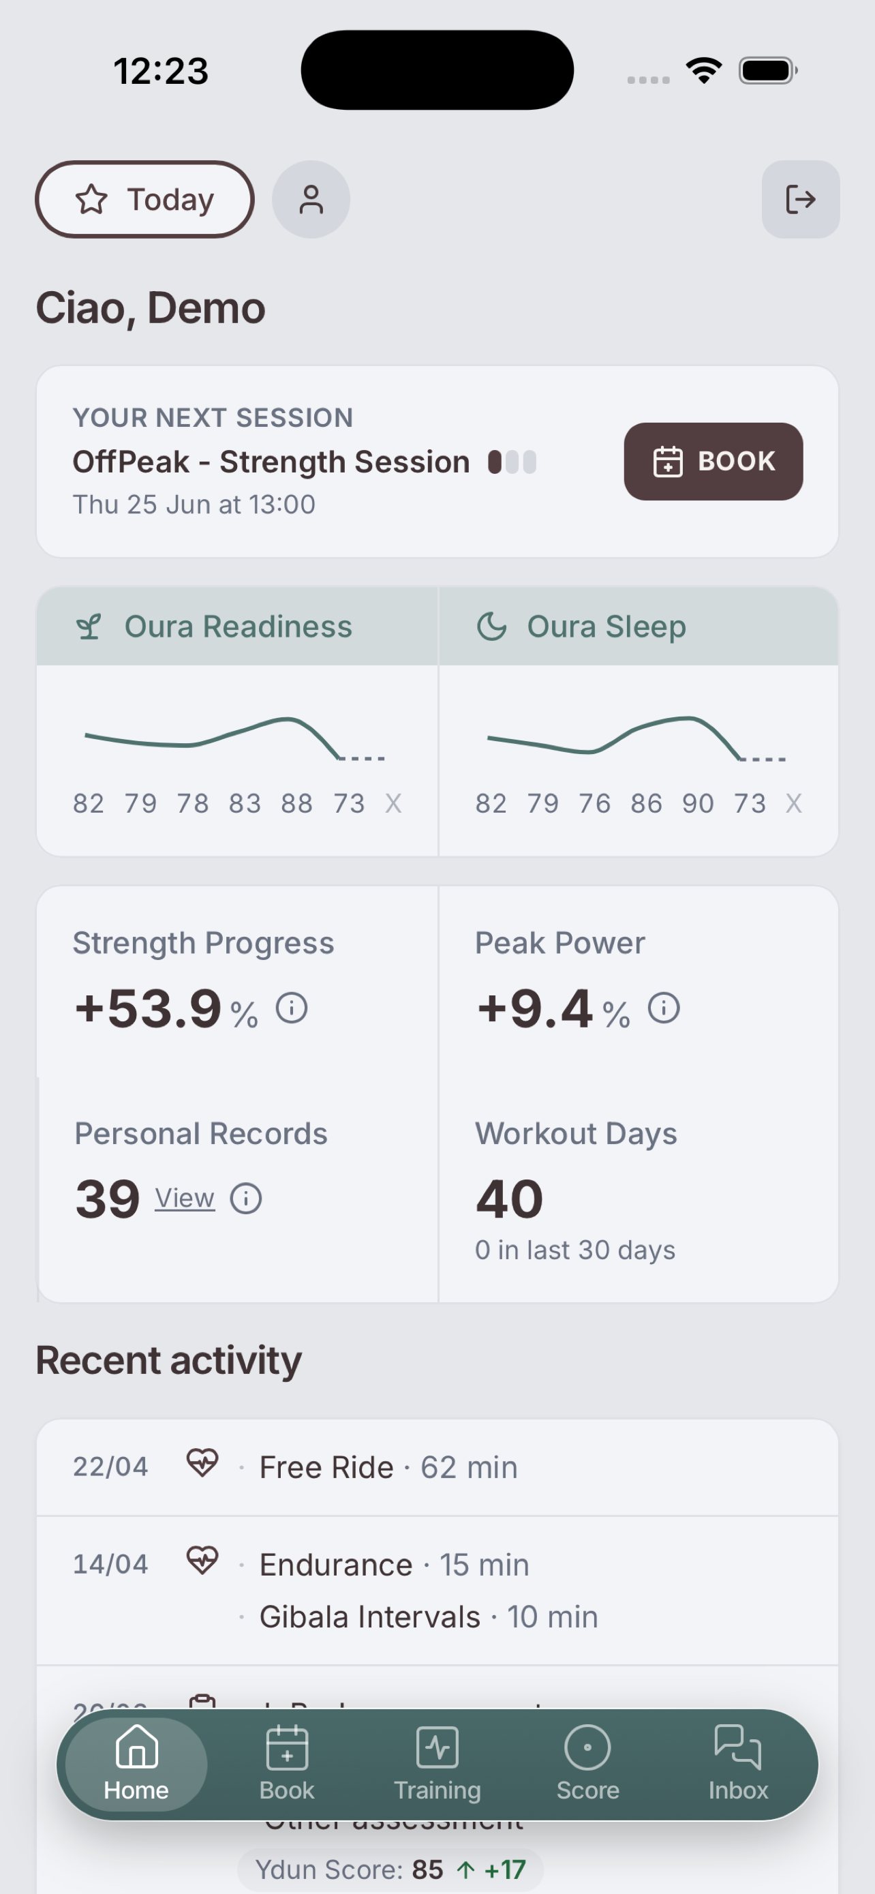The width and height of the screenshot is (875, 1894).
Task: Tap session intensity level indicator
Action: (513, 462)
